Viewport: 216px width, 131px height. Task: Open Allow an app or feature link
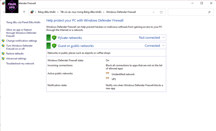coord(21,33)
